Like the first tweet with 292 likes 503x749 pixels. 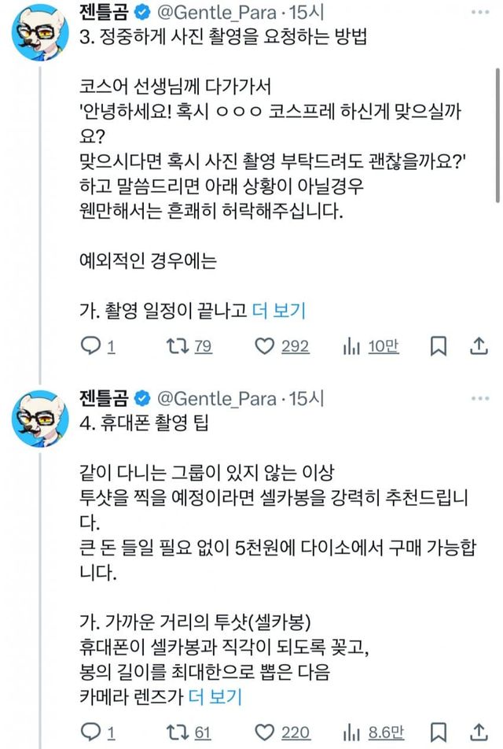[267, 346]
